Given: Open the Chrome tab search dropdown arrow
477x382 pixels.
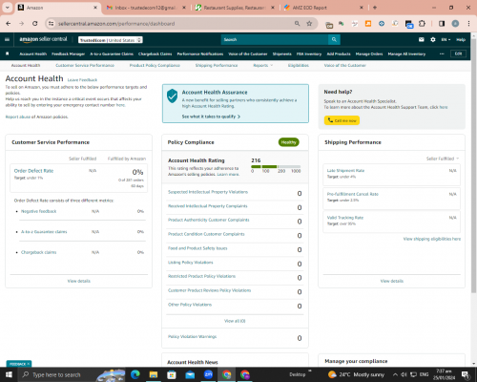Looking at the screenshot, I should click(x=7, y=8).
